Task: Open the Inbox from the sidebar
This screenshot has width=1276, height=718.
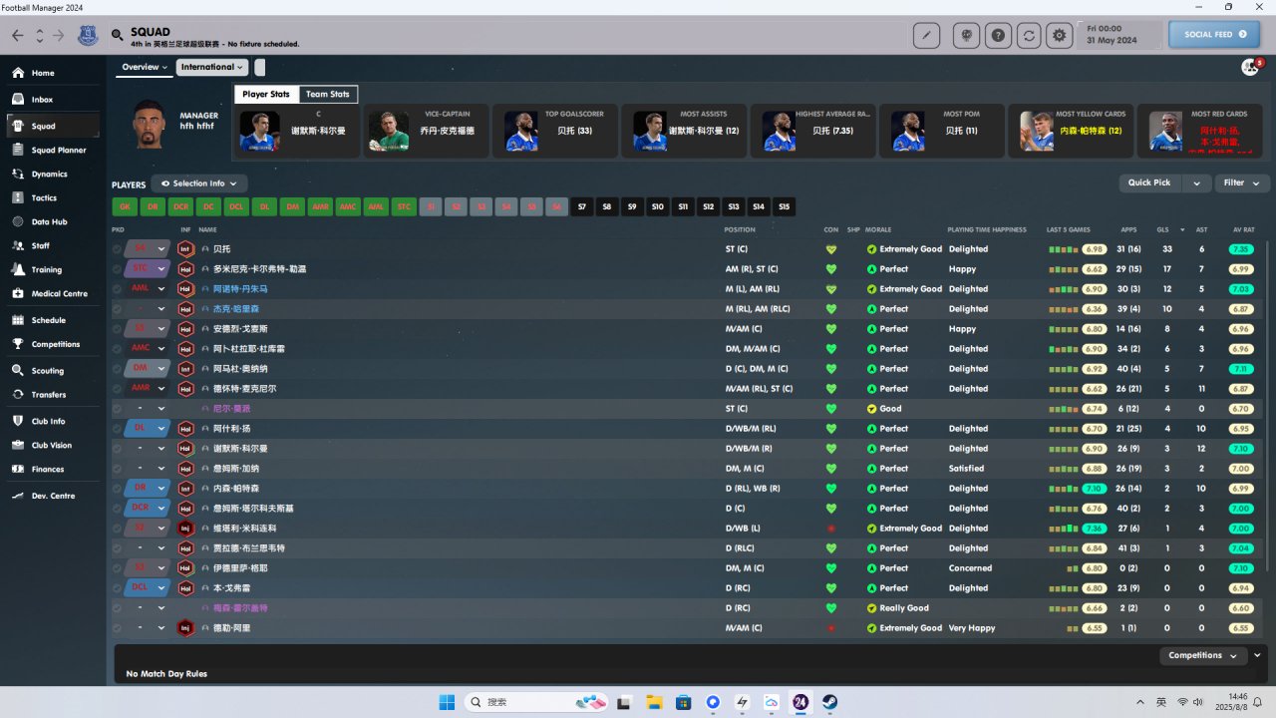Action: 42,100
